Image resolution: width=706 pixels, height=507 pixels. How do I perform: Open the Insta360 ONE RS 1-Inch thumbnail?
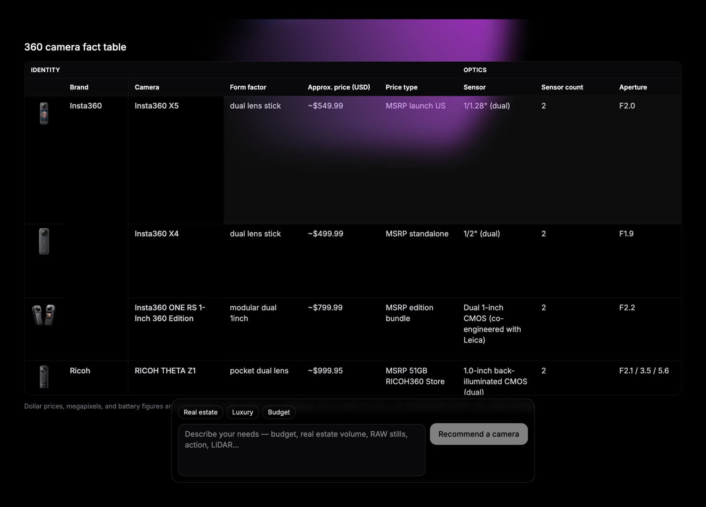click(x=44, y=315)
